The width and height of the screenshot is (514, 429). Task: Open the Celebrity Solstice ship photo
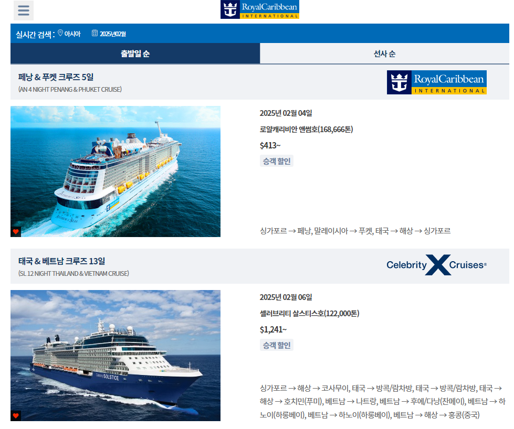pyautogui.click(x=116, y=356)
